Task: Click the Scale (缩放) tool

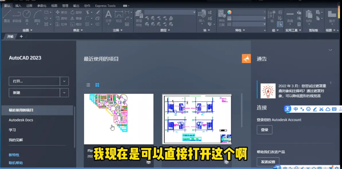Action: coord(76,24)
